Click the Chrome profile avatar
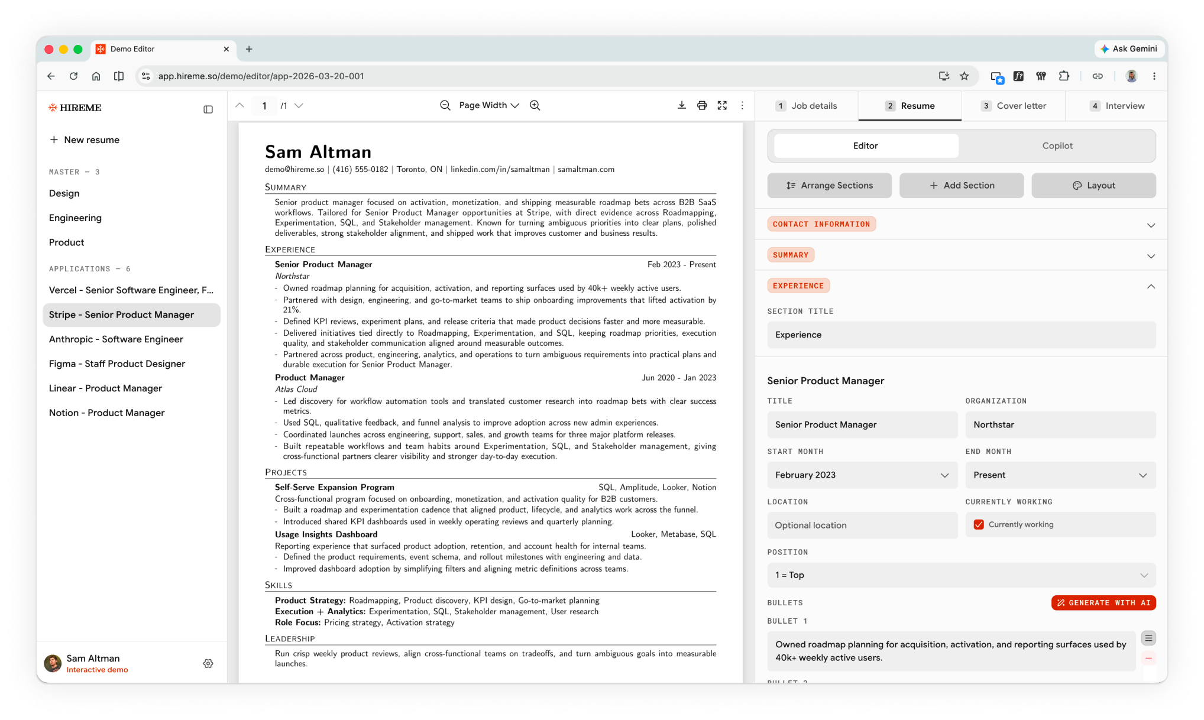Viewport: 1204px width, 720px height. click(x=1131, y=76)
